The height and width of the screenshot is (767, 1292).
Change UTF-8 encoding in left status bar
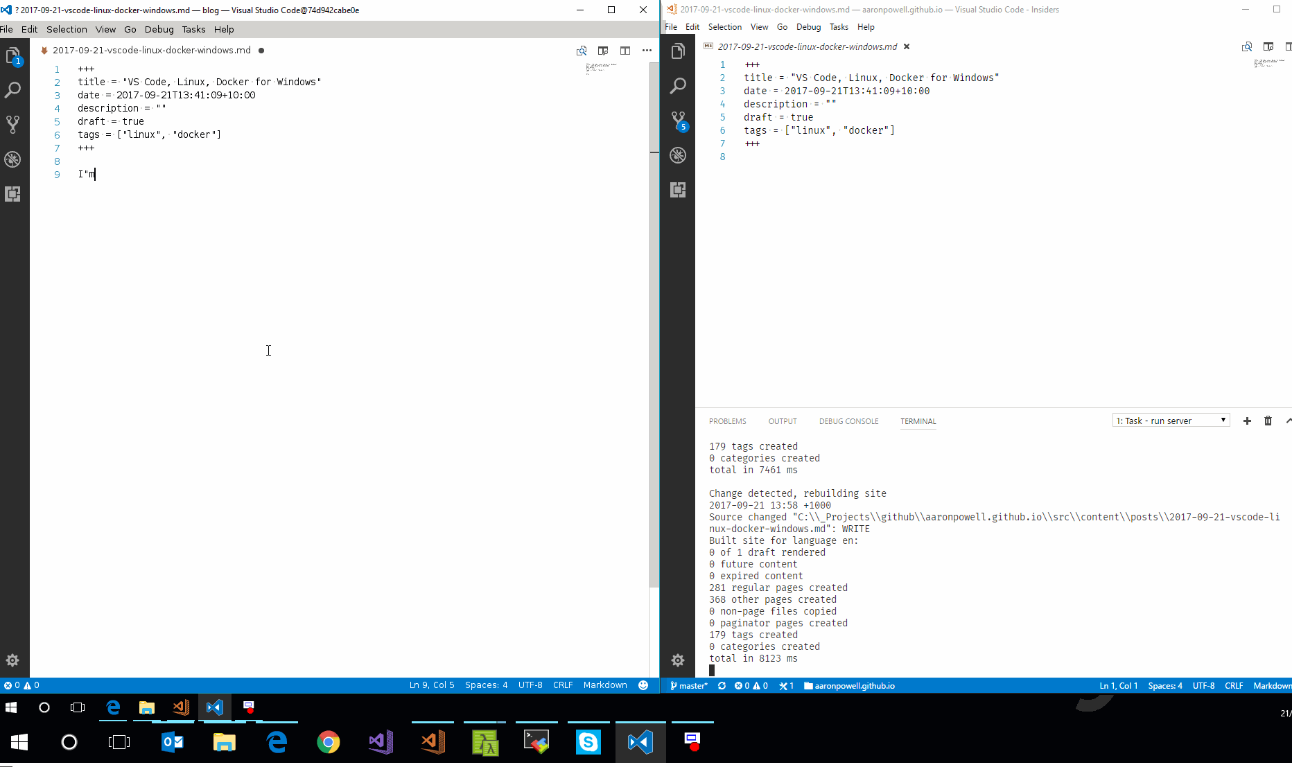tap(530, 685)
